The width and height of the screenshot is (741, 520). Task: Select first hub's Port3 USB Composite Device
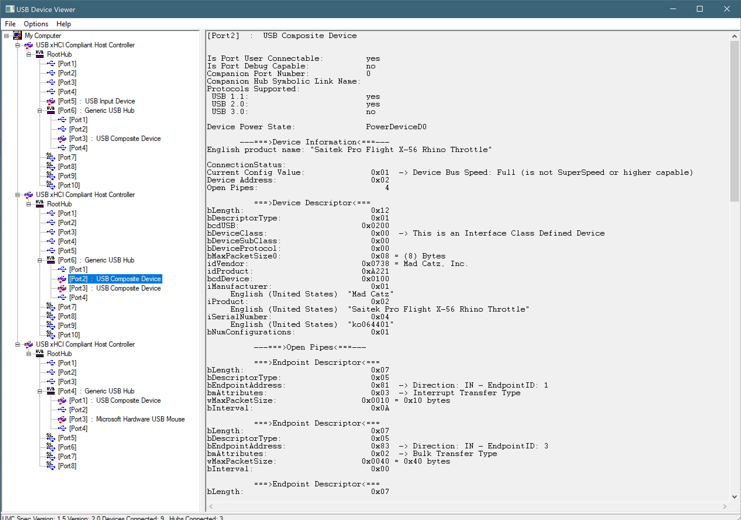coord(115,139)
